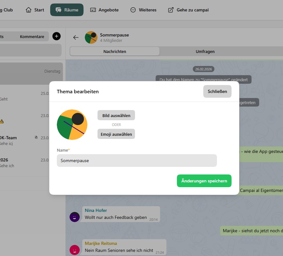Viewport: 283px width, 256px height.
Task: Click the Name input field
Action: click(137, 161)
